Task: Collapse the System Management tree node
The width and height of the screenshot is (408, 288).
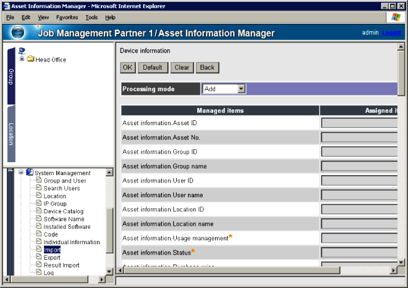Action: pos(21,173)
